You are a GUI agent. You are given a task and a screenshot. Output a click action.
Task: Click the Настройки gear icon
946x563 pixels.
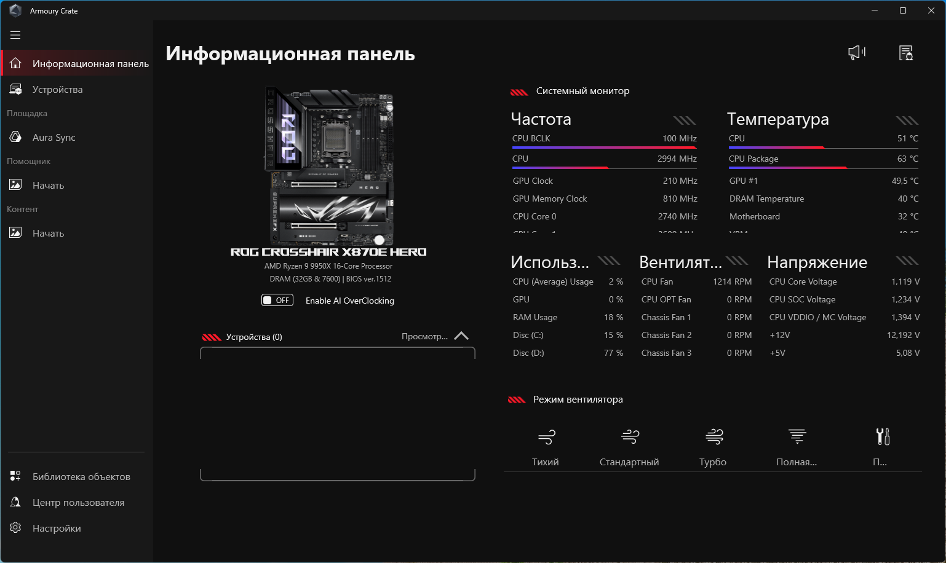pos(15,528)
